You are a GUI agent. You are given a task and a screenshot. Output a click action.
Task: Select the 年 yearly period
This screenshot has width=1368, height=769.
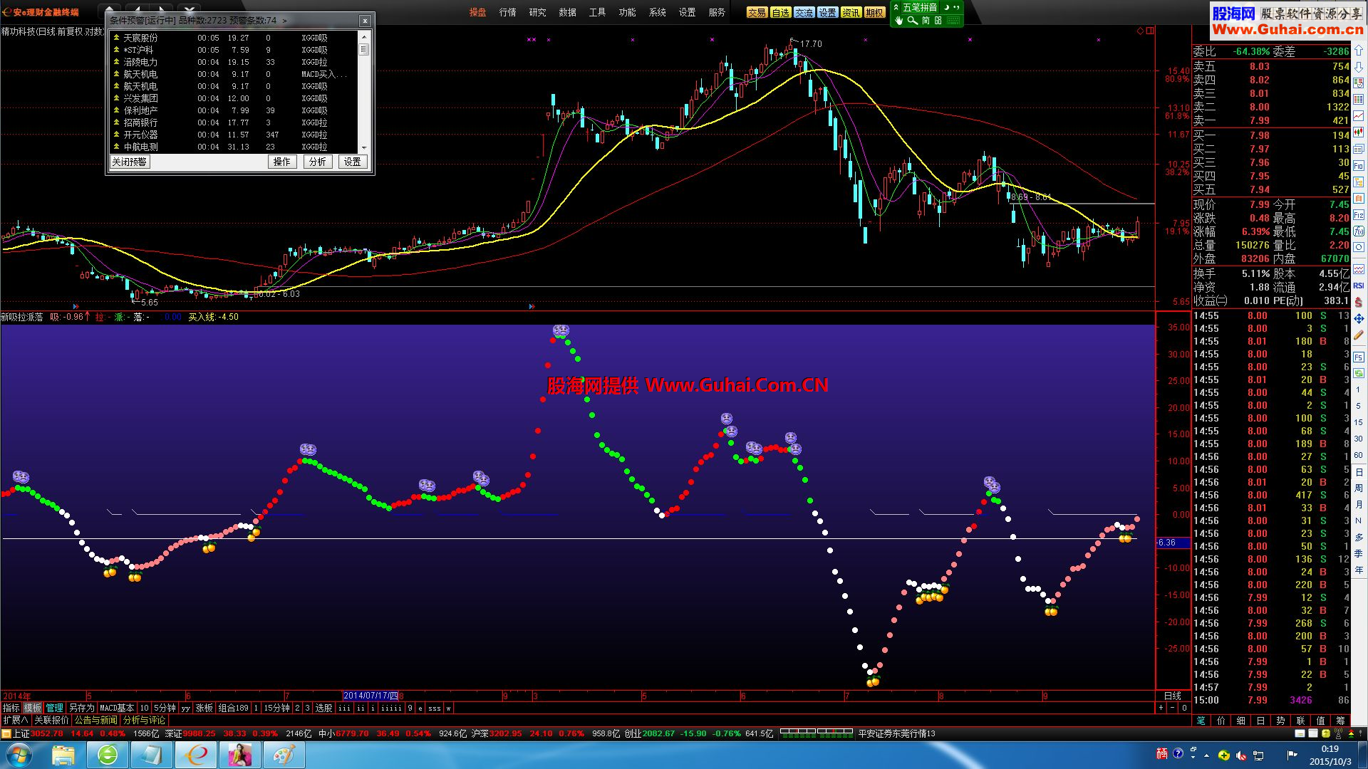click(1359, 570)
